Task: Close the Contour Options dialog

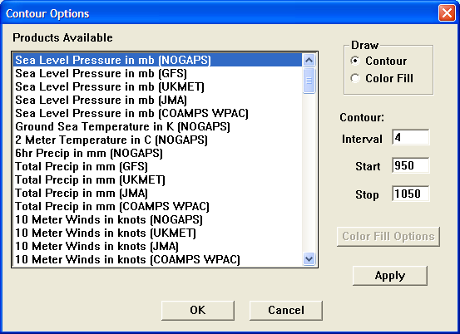Action: pos(447,13)
